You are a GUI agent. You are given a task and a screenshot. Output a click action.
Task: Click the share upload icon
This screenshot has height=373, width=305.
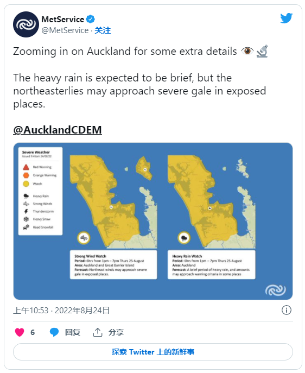(98, 332)
